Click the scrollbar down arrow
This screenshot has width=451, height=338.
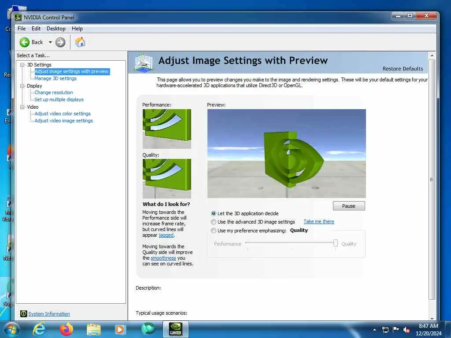pos(432,318)
